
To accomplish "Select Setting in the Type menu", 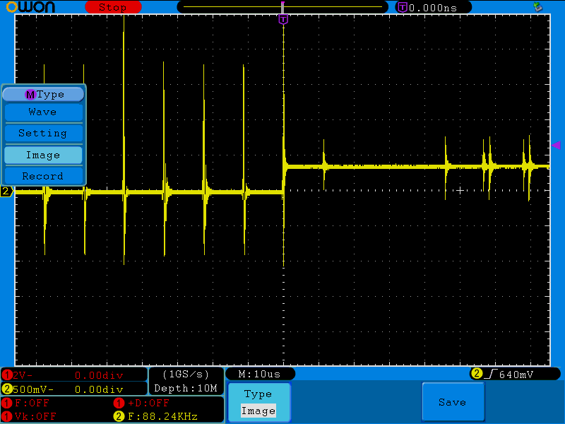I will coord(43,134).
